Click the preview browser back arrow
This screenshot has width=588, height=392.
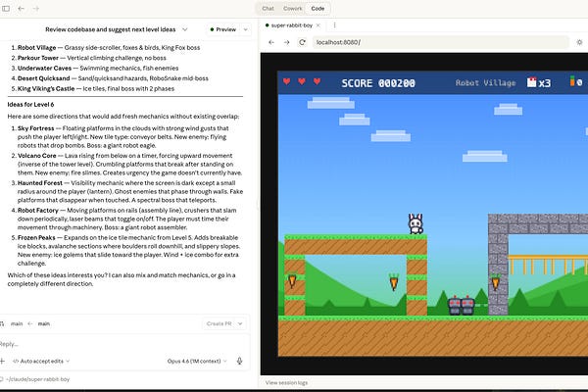271,42
